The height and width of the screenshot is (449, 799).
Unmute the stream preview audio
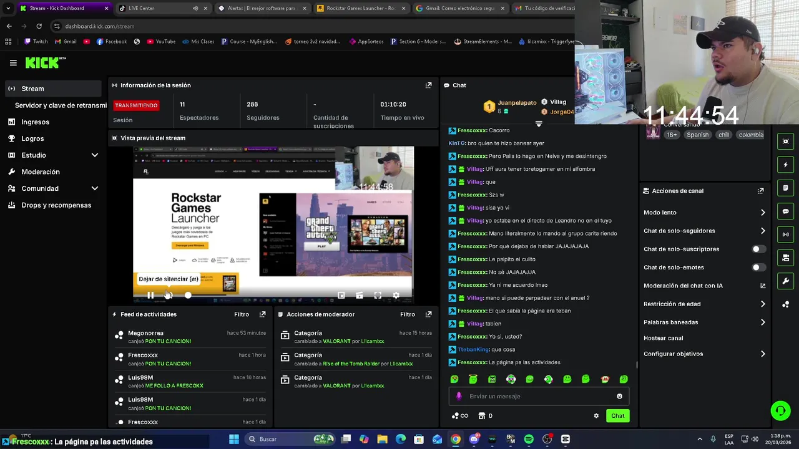[x=169, y=295]
